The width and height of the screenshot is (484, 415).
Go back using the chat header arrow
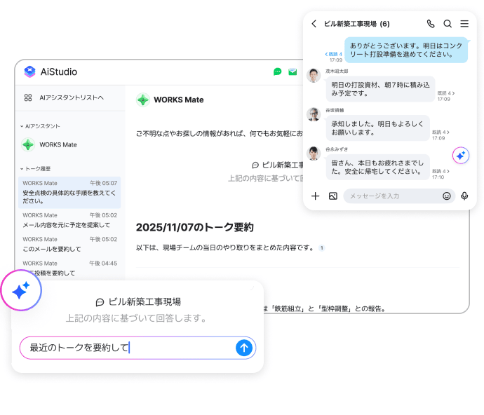coord(314,24)
